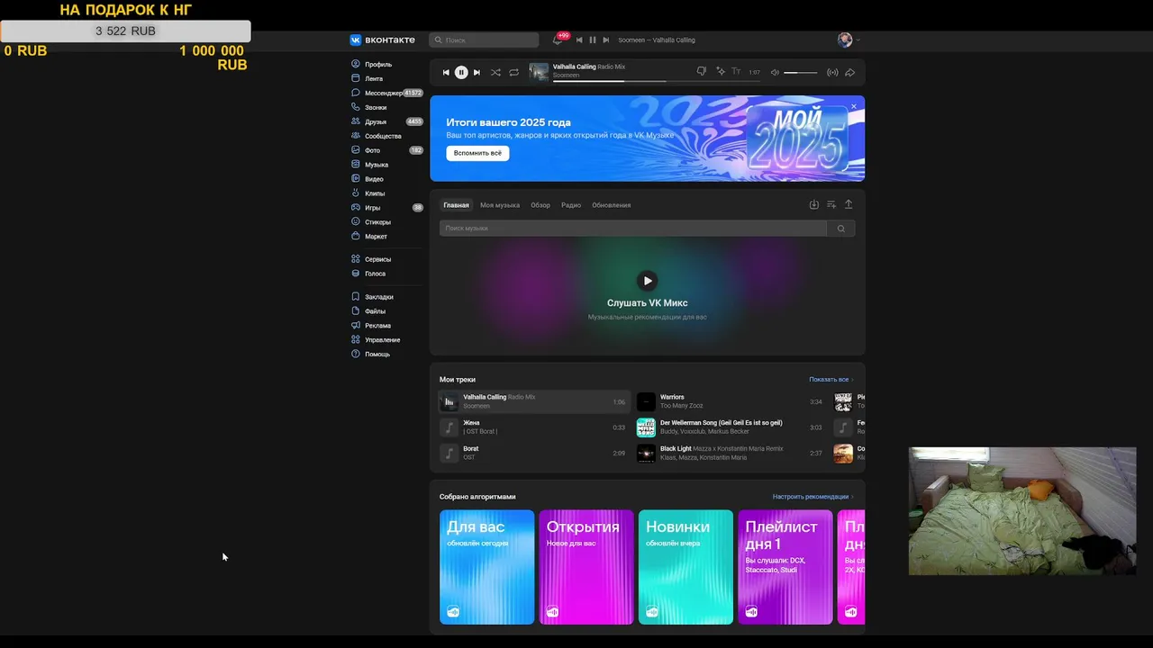Click the download icon above music search
Viewport: 1153px width, 648px height.
[x=813, y=205]
